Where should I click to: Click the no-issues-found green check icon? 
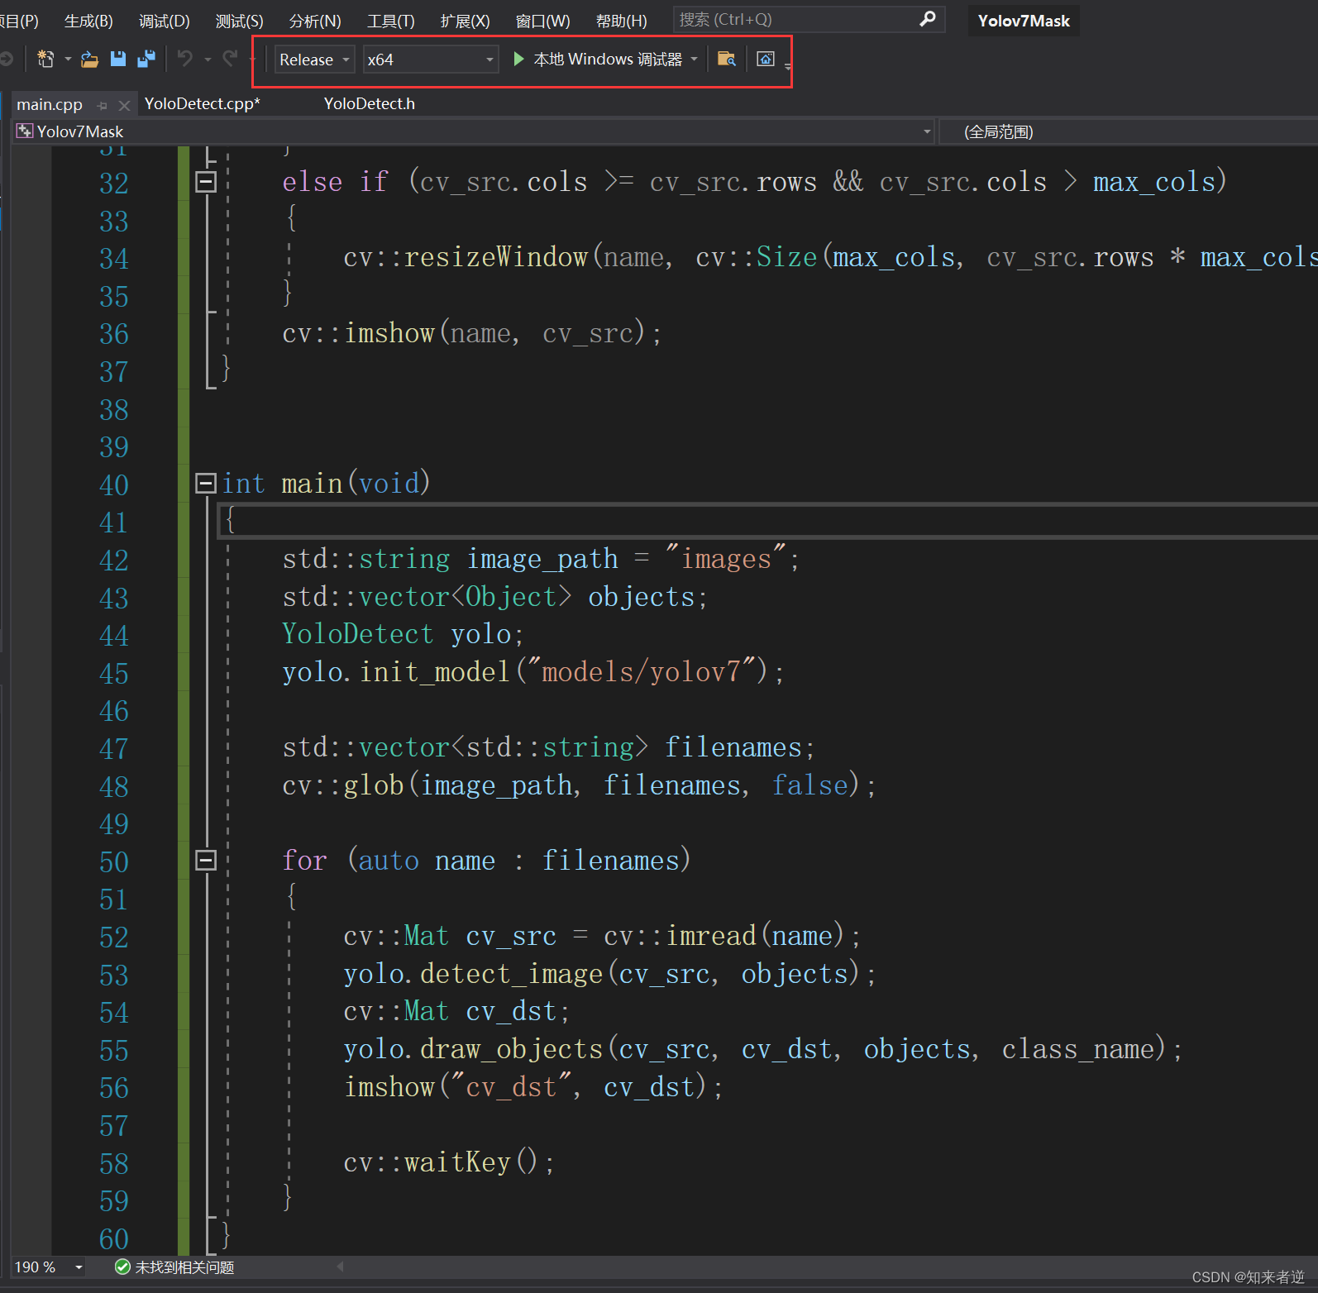[x=122, y=1267]
